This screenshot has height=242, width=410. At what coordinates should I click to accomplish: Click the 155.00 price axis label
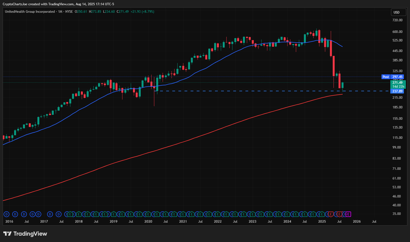point(397,118)
